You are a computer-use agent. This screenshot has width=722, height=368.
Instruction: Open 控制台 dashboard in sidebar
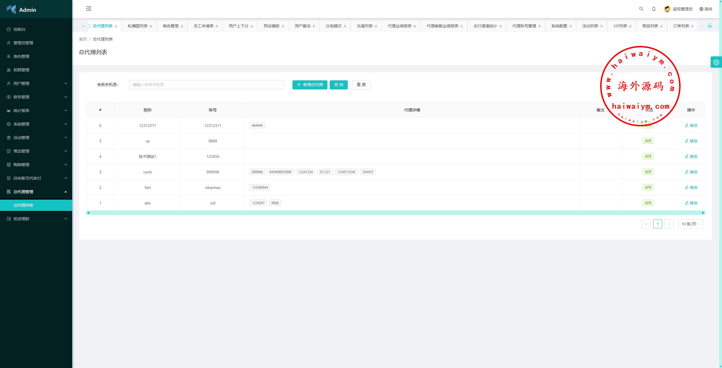pos(19,29)
